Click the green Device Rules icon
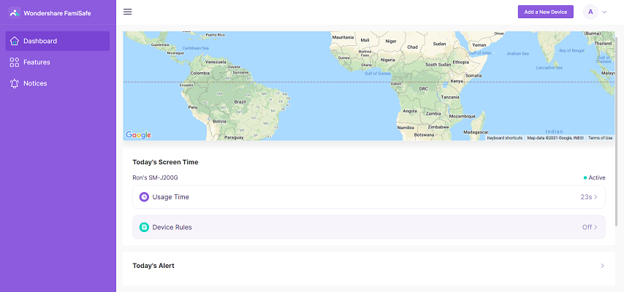The image size is (624, 292). (x=144, y=227)
